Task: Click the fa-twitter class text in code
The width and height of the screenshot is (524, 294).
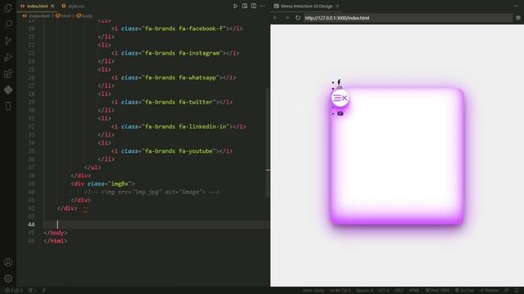Action: click(x=196, y=102)
